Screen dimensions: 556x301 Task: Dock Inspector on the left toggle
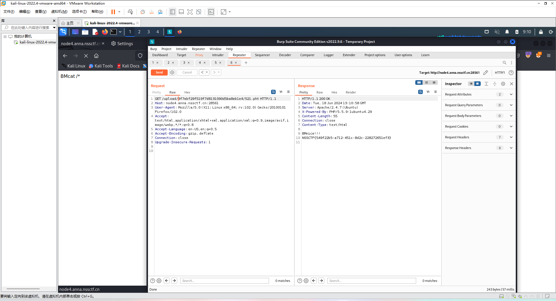pos(471,84)
